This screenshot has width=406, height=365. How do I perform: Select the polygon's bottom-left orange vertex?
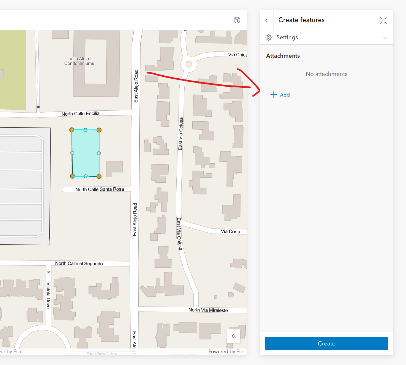pyautogui.click(x=73, y=176)
